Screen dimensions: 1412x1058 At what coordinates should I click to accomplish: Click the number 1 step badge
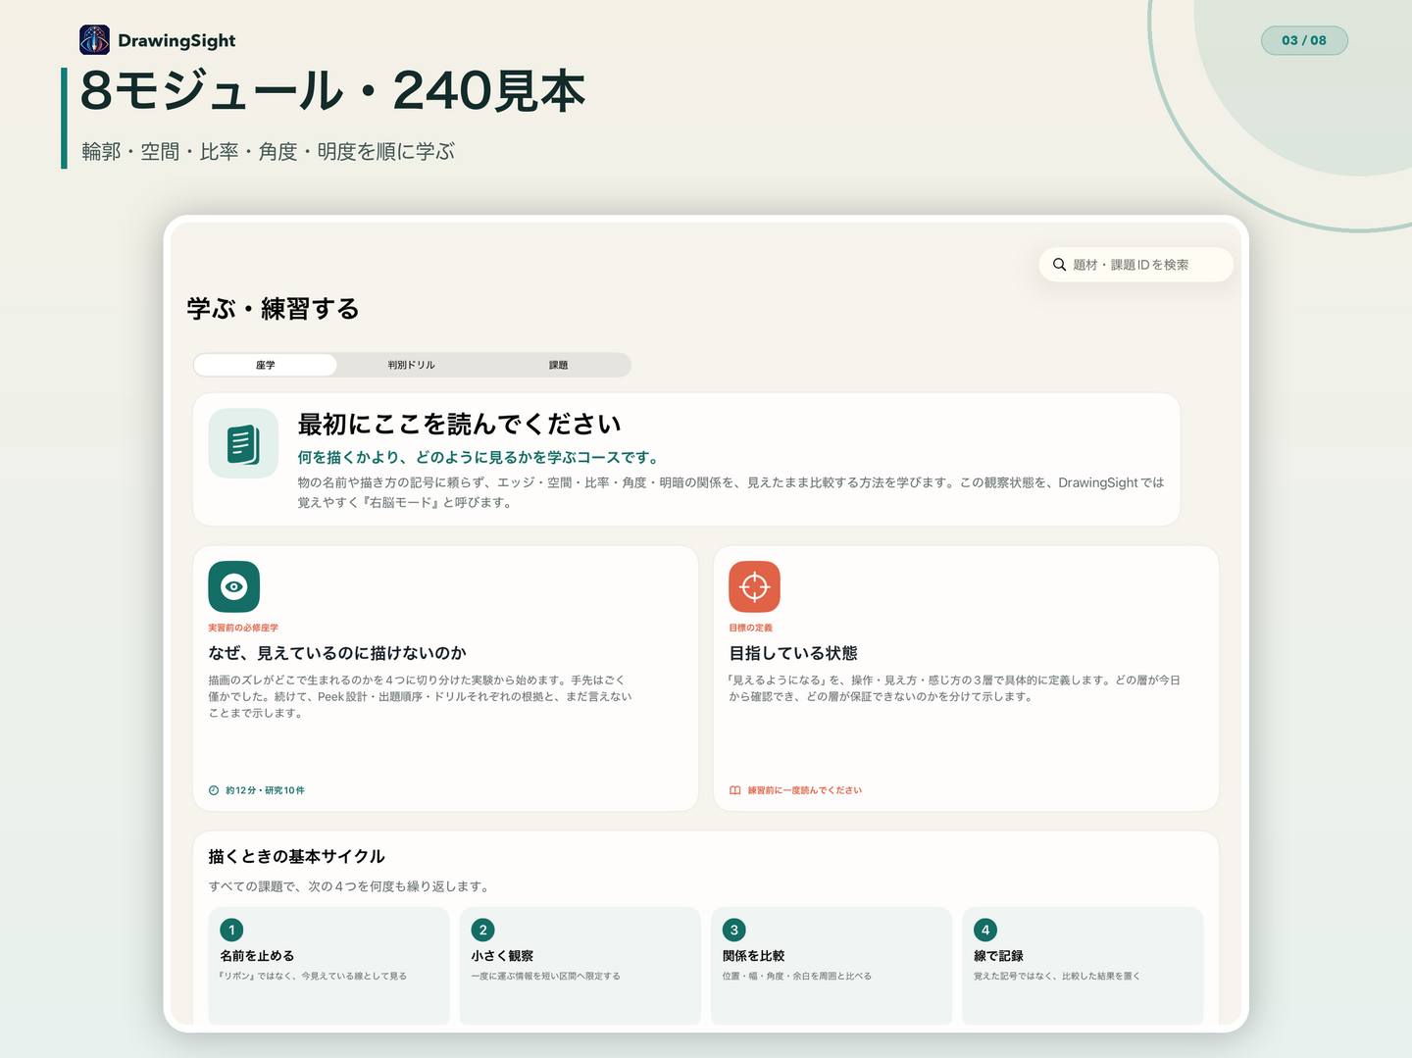[x=231, y=930]
